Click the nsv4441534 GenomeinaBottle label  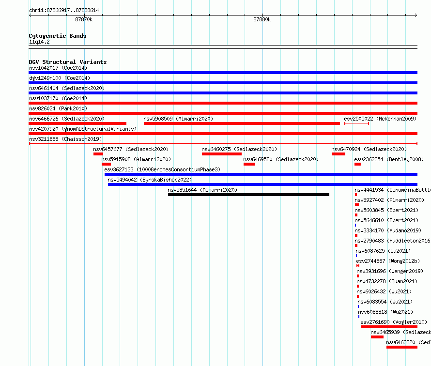click(x=393, y=190)
